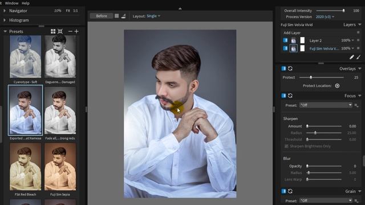This screenshot has height=205, width=365.
Task: Reset the Overlays panel settings
Action: point(290,68)
